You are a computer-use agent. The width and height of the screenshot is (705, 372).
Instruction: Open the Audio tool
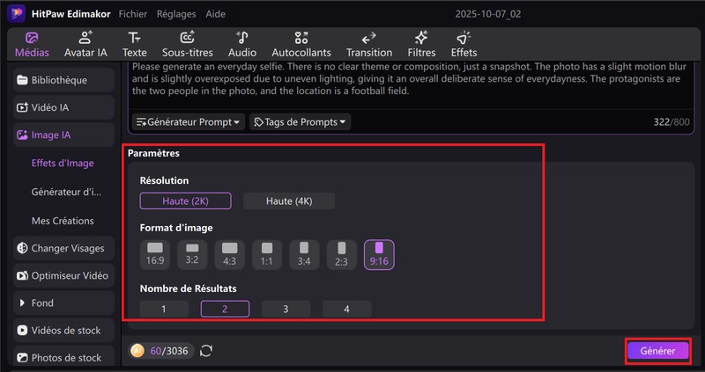tap(241, 44)
